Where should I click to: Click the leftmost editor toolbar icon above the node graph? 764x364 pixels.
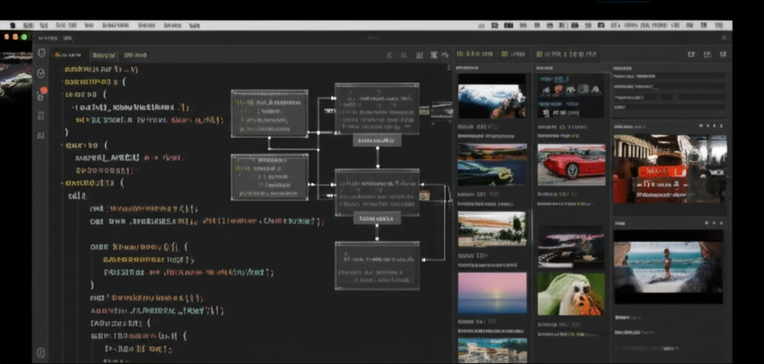click(x=389, y=55)
